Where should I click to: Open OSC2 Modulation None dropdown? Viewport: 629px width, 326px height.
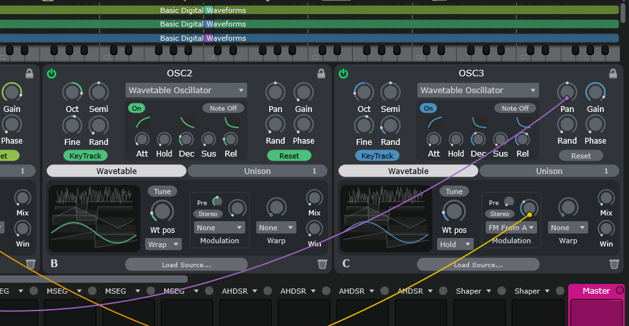pyautogui.click(x=219, y=227)
